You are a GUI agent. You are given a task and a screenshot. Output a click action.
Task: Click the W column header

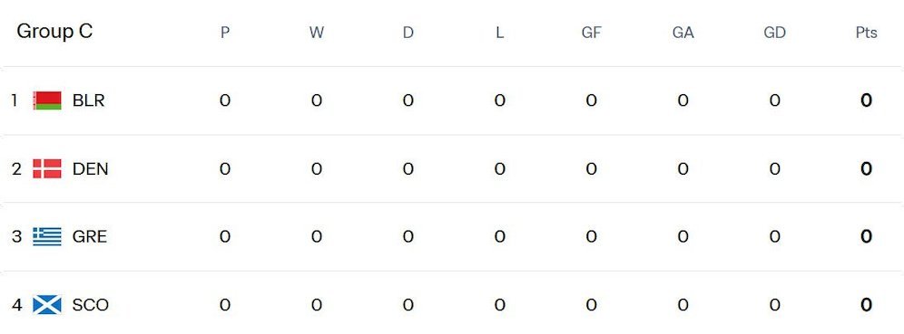tap(317, 33)
